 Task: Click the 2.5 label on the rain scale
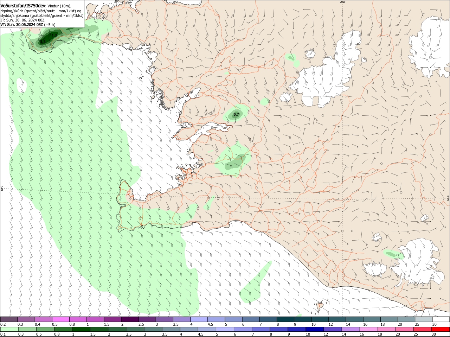[129, 334]
